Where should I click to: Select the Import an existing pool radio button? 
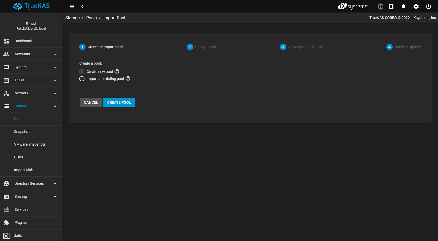click(82, 79)
